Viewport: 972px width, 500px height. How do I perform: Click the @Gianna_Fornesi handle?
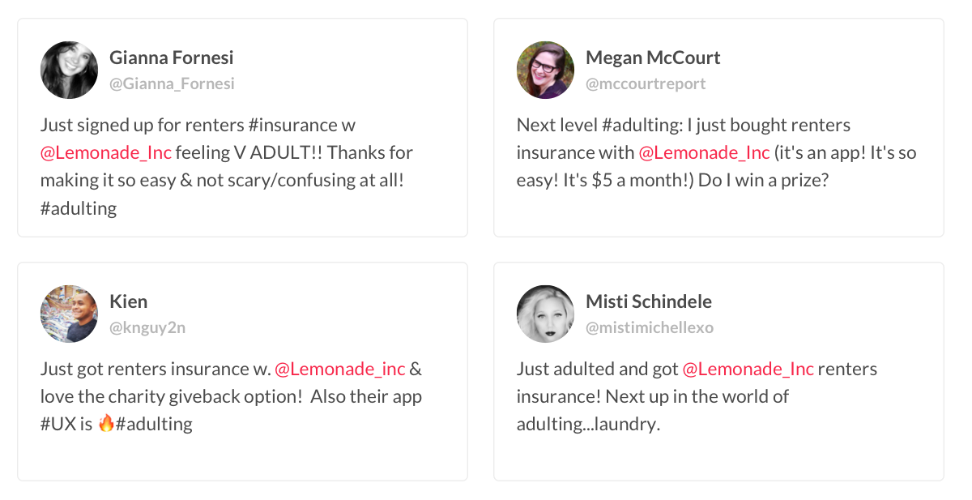tap(172, 83)
